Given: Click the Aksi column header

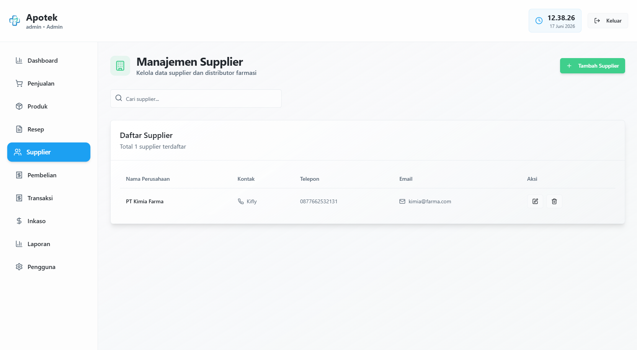Looking at the screenshot, I should pyautogui.click(x=532, y=179).
